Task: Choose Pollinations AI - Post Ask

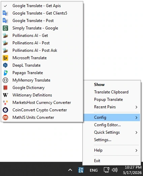Action: pyautogui.click(x=42, y=50)
